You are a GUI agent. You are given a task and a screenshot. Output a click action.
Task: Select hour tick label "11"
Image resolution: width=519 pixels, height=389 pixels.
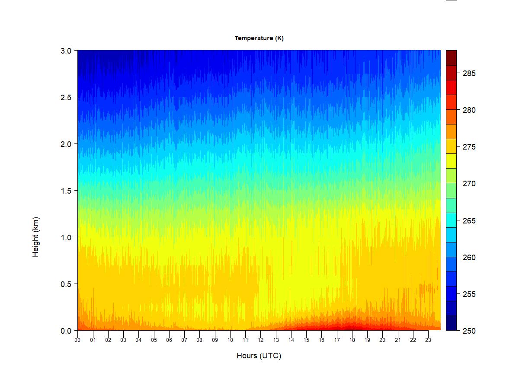245,340
